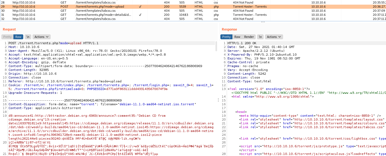Click params checkmark in row 31
This screenshot has width=386, height=156.
tap(140, 15)
